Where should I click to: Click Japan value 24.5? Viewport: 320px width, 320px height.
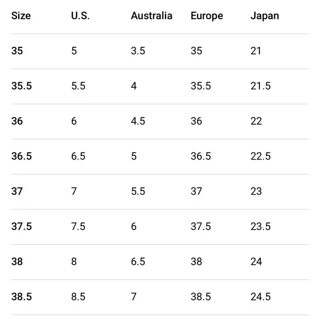click(260, 296)
